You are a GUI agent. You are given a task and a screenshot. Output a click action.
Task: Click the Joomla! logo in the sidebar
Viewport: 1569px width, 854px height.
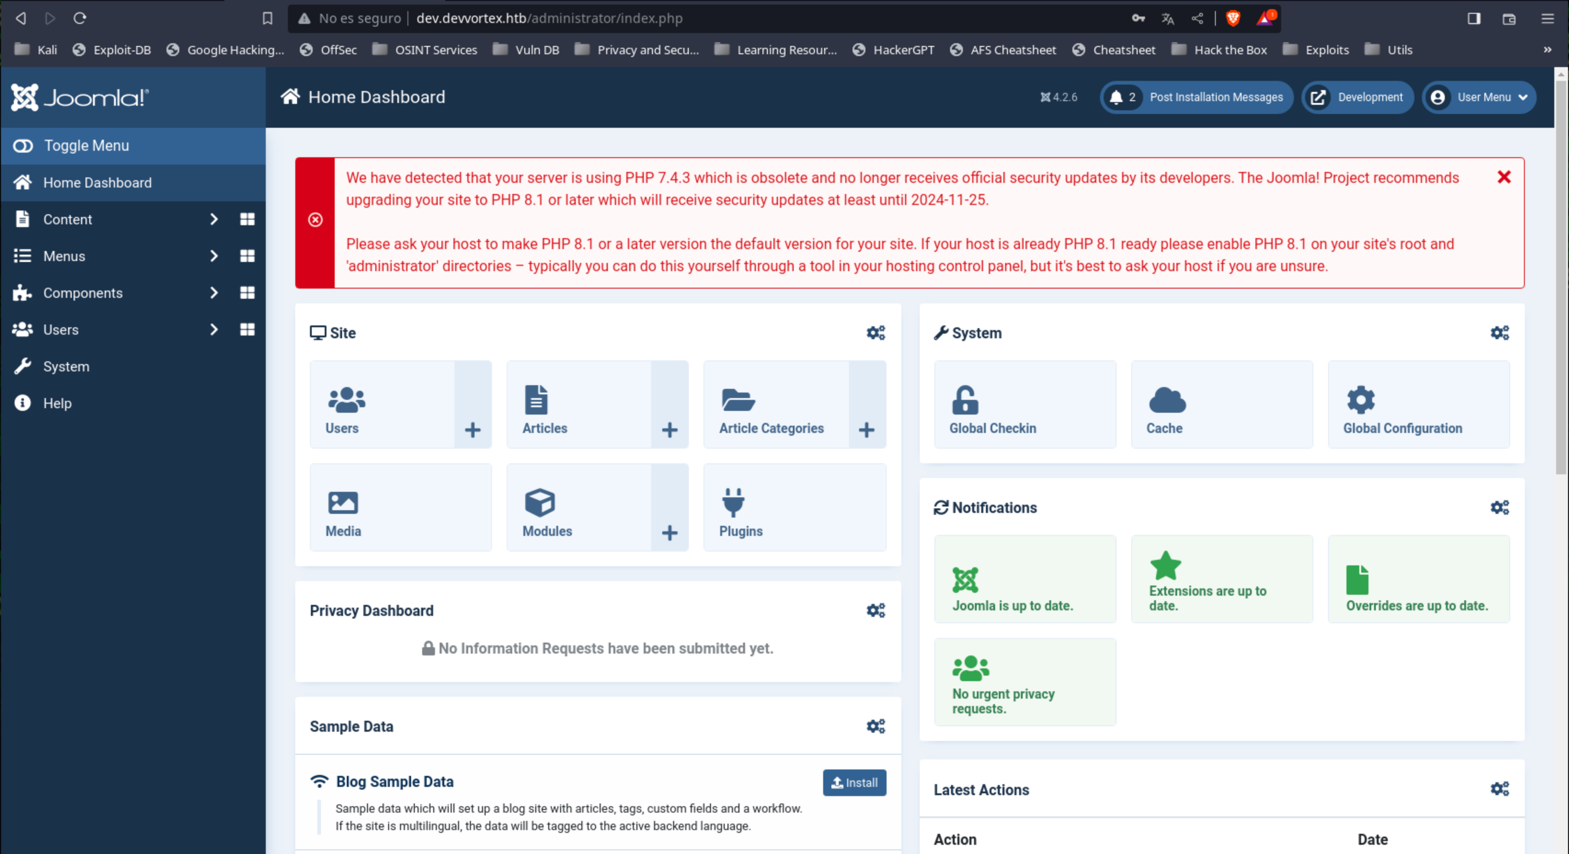click(x=80, y=97)
